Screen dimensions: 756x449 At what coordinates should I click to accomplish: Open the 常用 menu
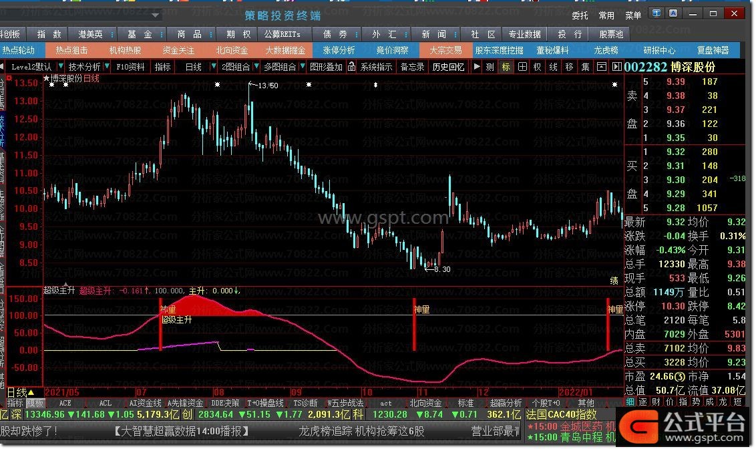(x=606, y=15)
